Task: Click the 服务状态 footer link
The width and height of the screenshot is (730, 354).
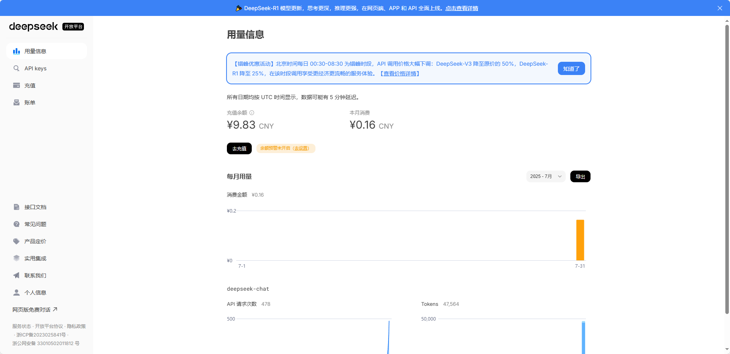Action: (x=21, y=326)
